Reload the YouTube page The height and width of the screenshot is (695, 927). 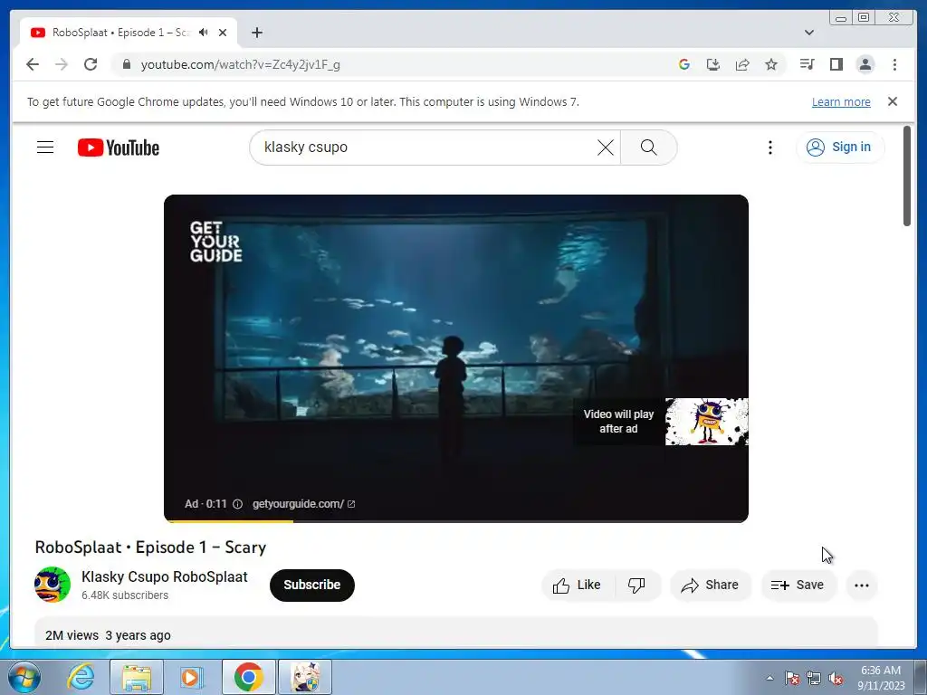pyautogui.click(x=91, y=64)
